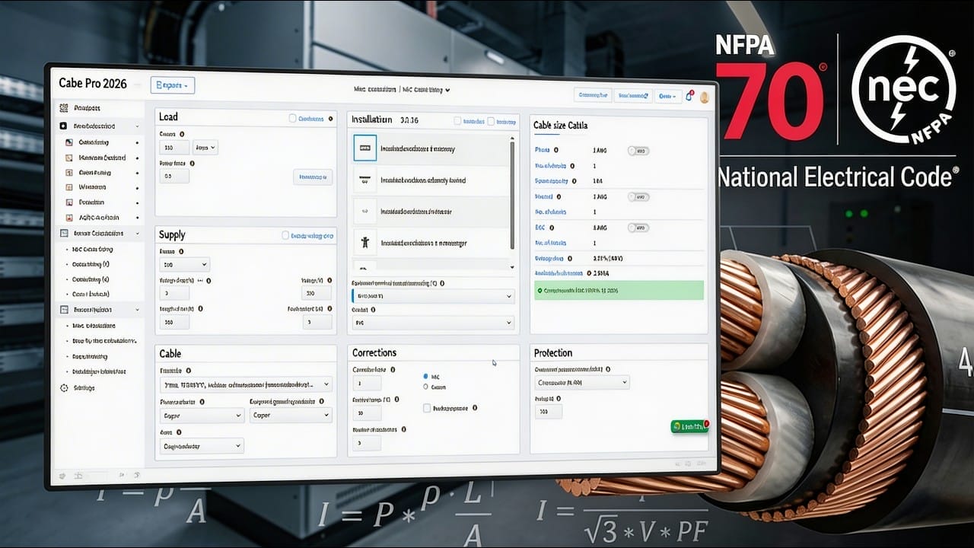The image size is (974, 548).
Task: Open the PVC conduit dropdown in Installation
Action: pos(434,322)
